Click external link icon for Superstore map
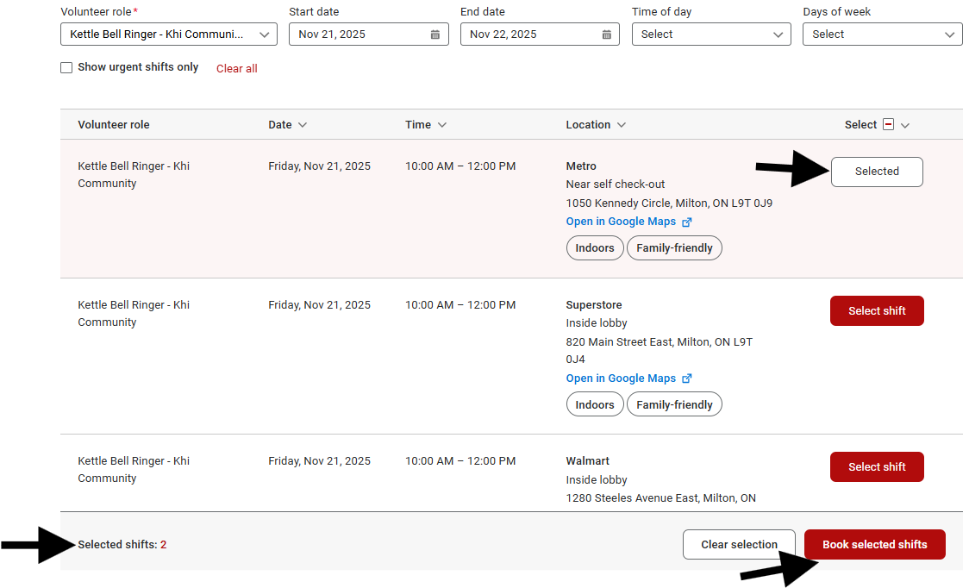Viewport: 969px width, 588px height. coord(687,378)
